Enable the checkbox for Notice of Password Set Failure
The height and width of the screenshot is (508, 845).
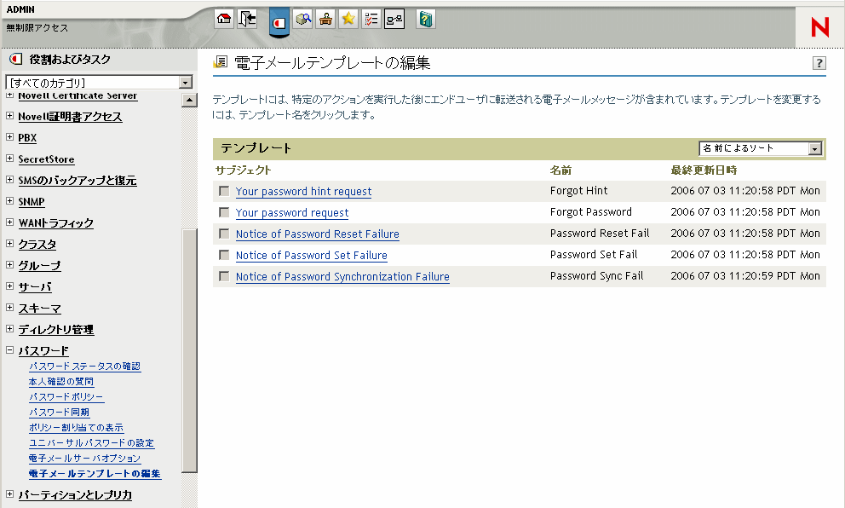point(224,255)
